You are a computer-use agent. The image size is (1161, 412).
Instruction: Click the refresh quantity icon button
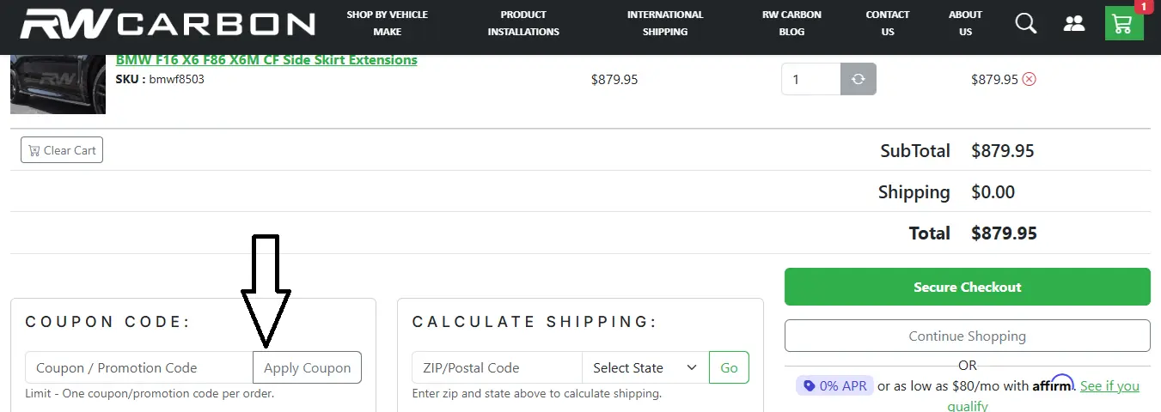coord(858,79)
